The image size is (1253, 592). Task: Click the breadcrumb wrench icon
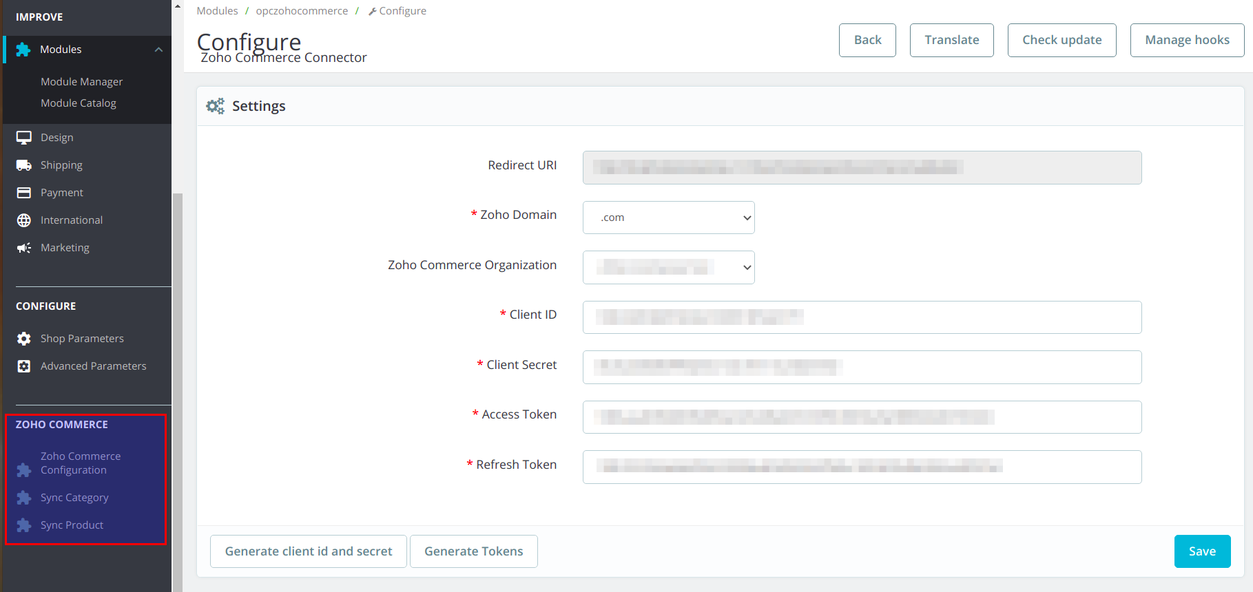372,12
